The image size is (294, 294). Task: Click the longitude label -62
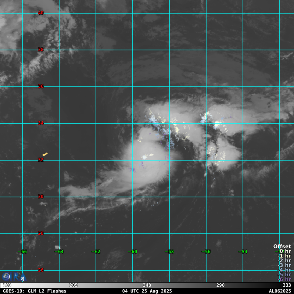tap(96, 252)
